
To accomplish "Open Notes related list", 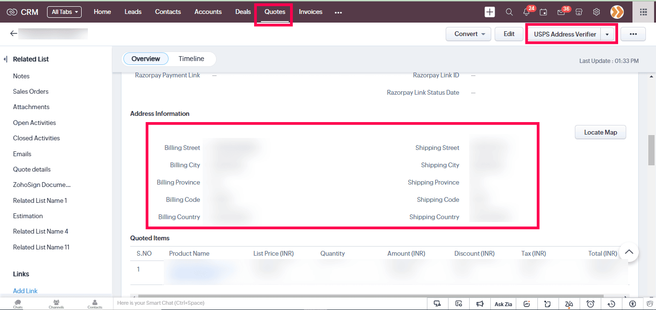I will pos(21,76).
